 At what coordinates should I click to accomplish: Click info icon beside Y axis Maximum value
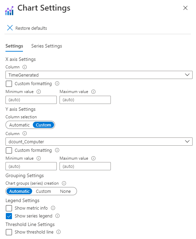[93, 158]
